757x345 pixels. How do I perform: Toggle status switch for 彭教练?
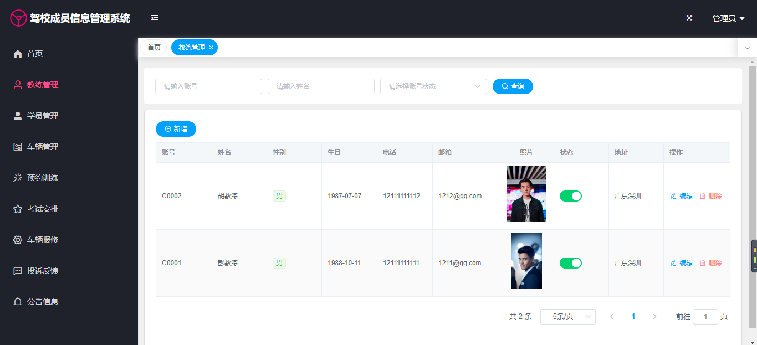click(x=570, y=263)
